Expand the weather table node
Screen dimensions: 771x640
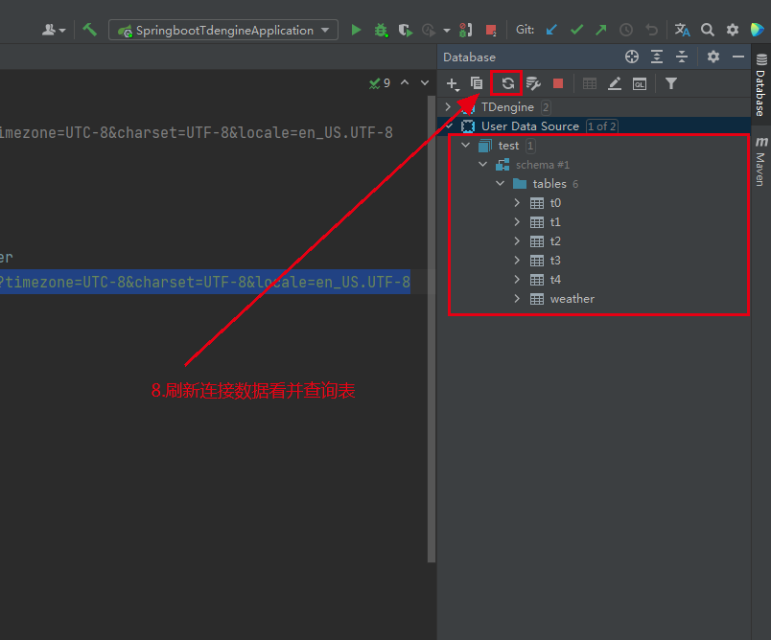coord(517,298)
